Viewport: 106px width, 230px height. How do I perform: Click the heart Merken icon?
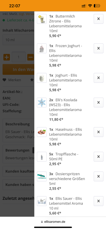coord(4,80)
